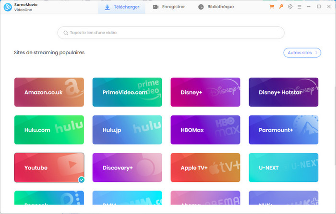Close the SameMovie window
Image resolution: width=336 pixels, height=214 pixels.
point(329,7)
